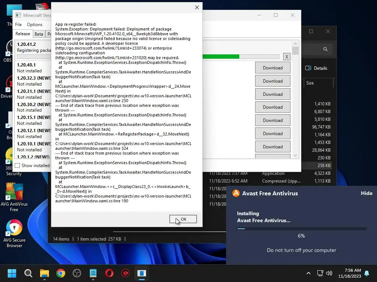This screenshot has width=377, height=282.
Task: Open the volume tray icon
Action: point(329,273)
